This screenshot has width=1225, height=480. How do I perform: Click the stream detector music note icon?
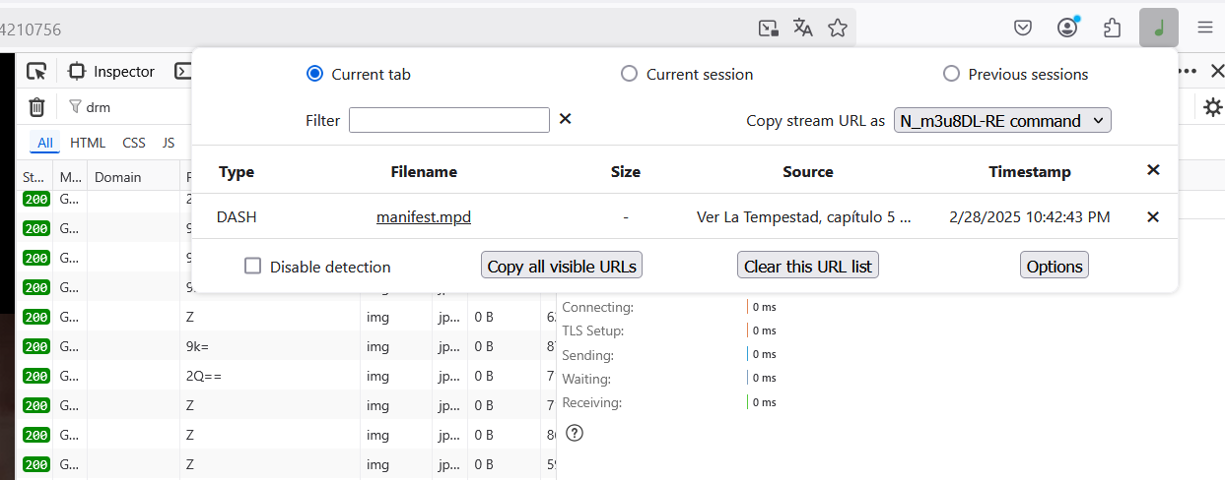[x=1158, y=28]
